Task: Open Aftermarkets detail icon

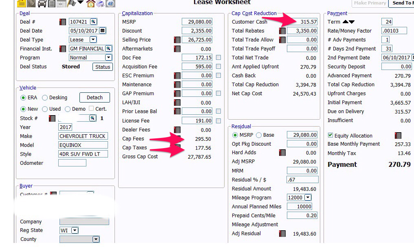Action: pos(177,49)
